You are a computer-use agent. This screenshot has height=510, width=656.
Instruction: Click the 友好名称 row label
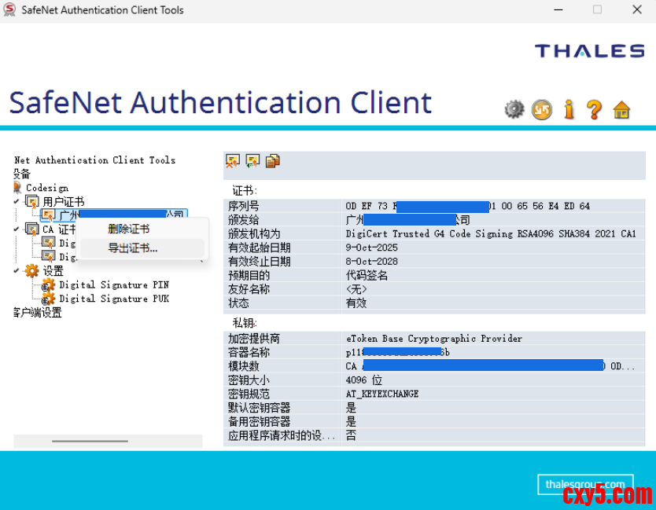(249, 289)
